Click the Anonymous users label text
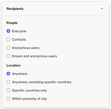The image size is (111, 109). point(26,48)
